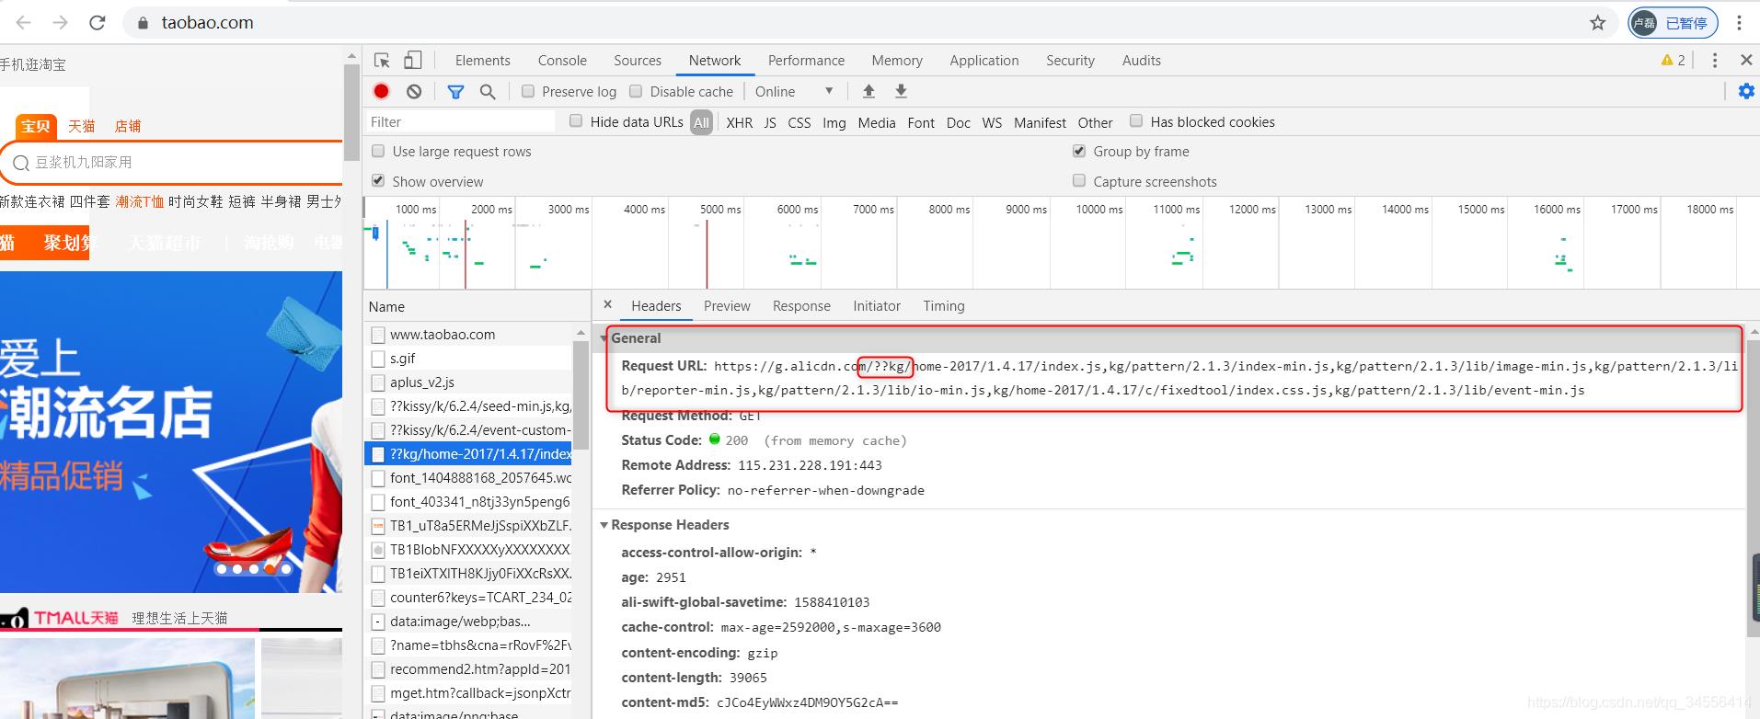
Task: Uncheck Group by frame checkbox
Action: coord(1079,151)
